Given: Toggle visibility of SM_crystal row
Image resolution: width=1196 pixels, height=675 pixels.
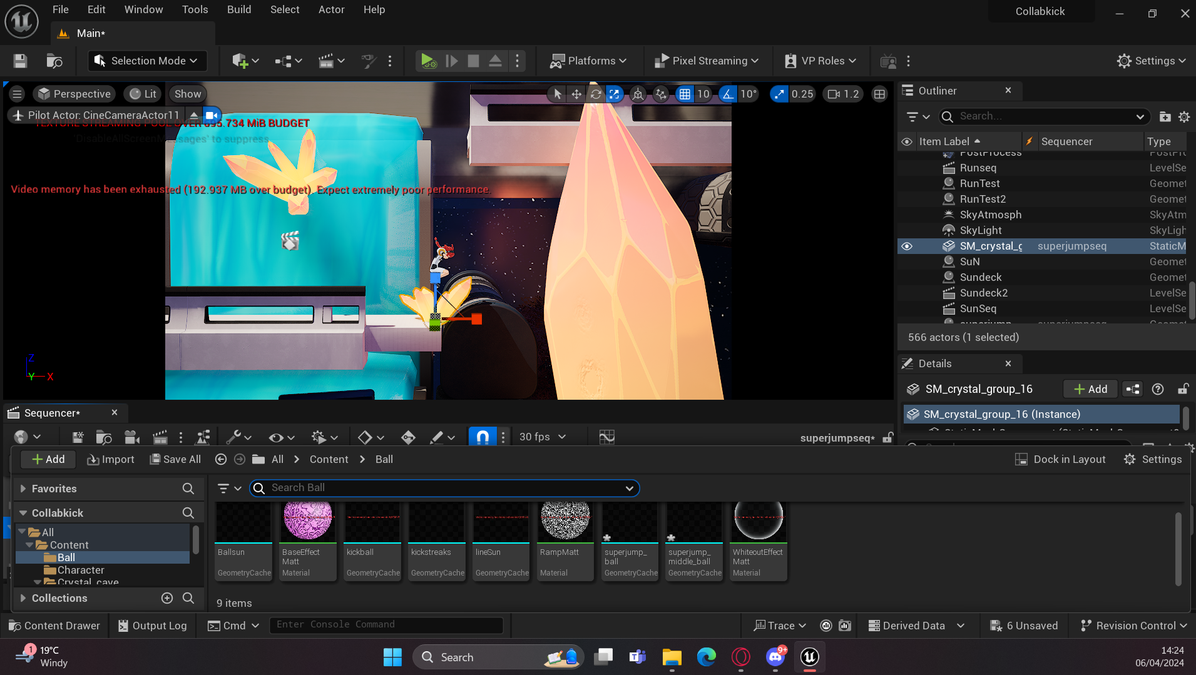Looking at the screenshot, I should [906, 246].
